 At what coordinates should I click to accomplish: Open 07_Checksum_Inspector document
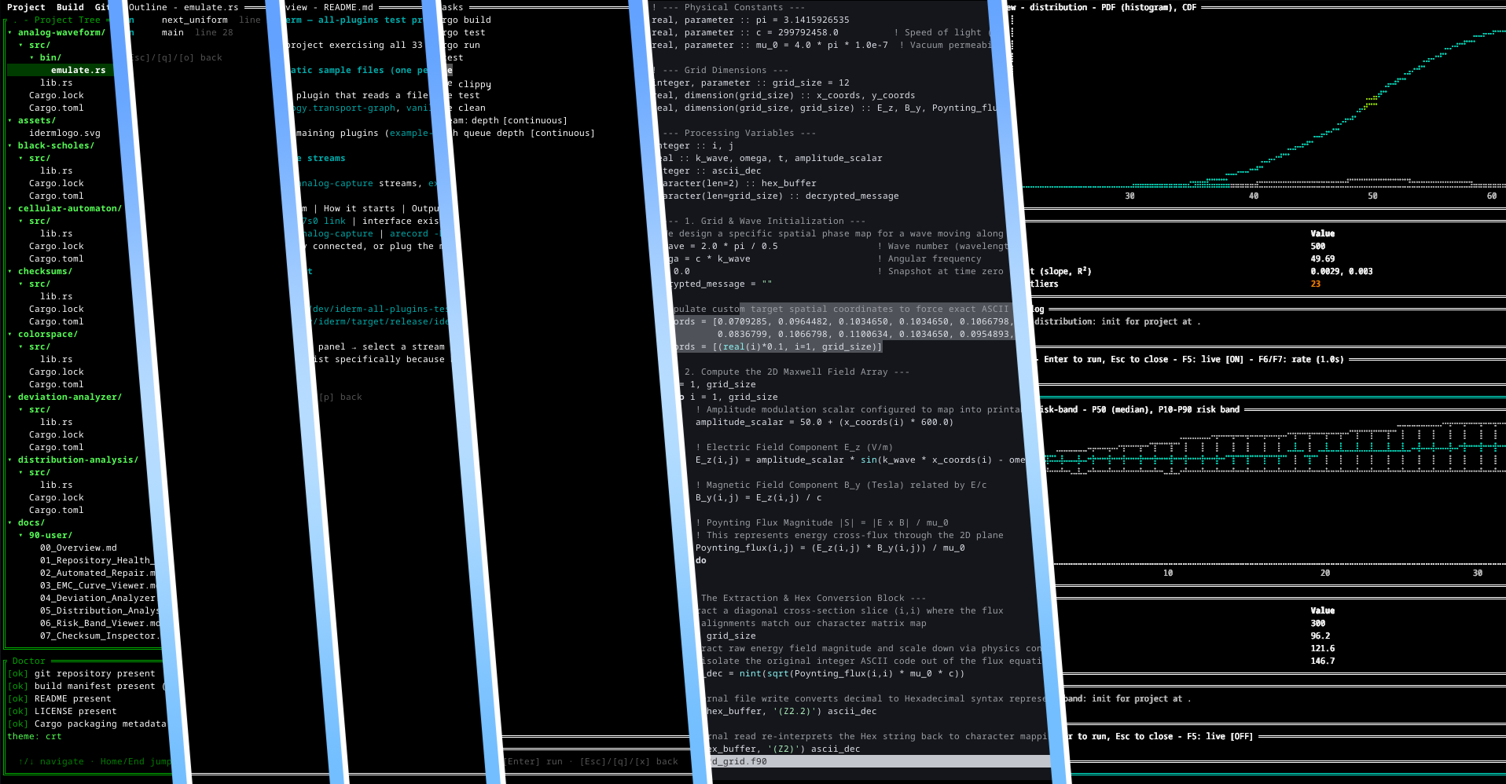pos(99,636)
